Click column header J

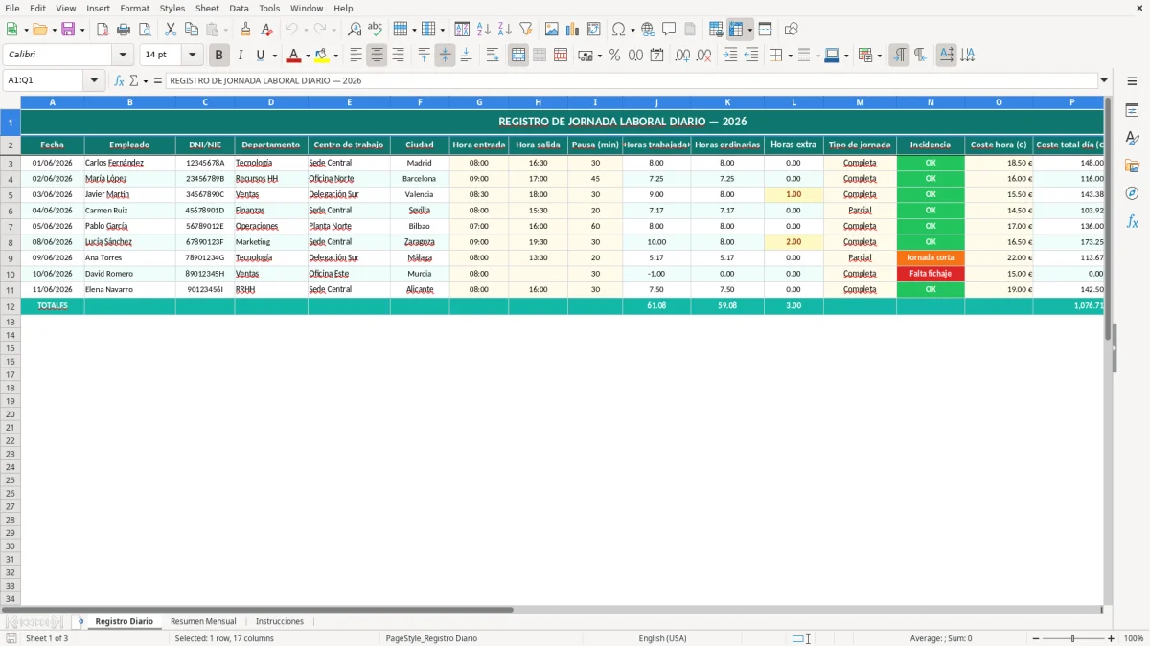click(x=656, y=102)
